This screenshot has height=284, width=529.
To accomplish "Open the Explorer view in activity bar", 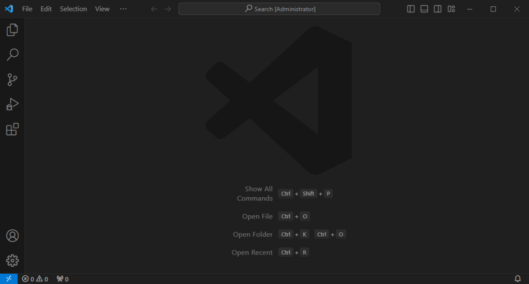I will pyautogui.click(x=12, y=30).
